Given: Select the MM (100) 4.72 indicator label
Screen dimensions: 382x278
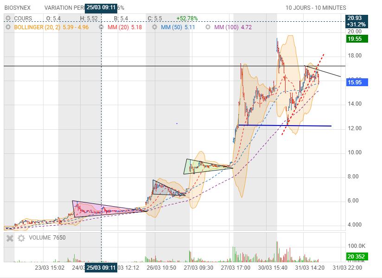Looking at the screenshot, I should coord(233,27).
